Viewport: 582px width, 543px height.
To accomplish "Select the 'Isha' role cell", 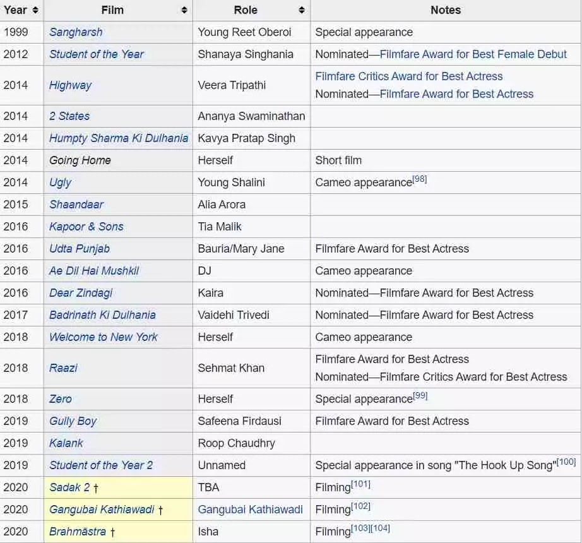I will pyautogui.click(x=251, y=532).
